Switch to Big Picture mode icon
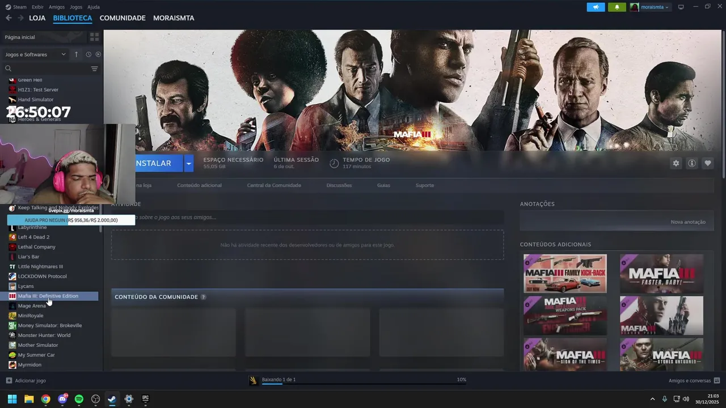Image resolution: width=726 pixels, height=408 pixels. click(x=681, y=7)
